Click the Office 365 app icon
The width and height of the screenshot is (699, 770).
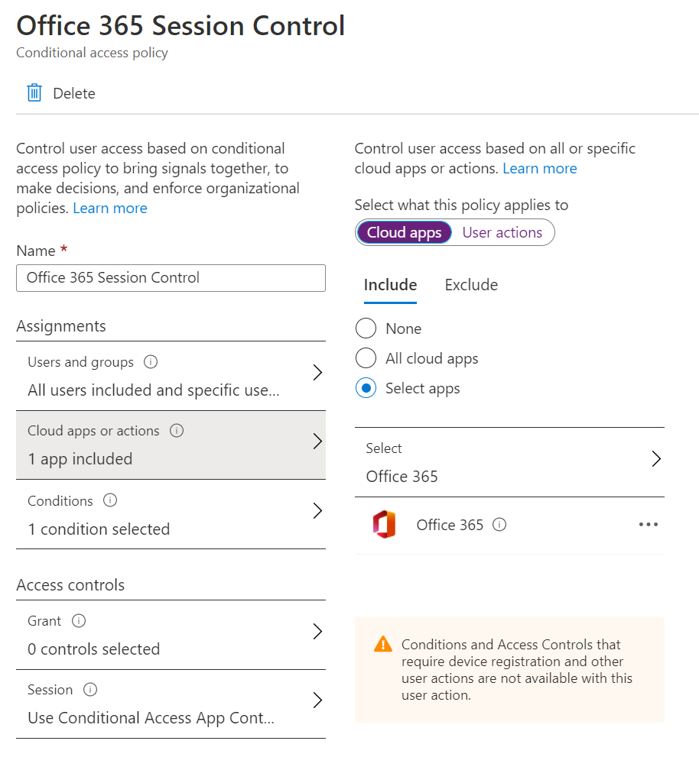[x=385, y=525]
